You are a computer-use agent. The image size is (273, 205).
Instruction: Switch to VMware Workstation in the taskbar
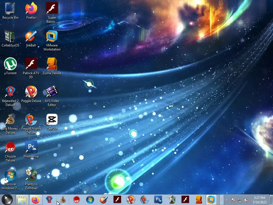pos(211,200)
